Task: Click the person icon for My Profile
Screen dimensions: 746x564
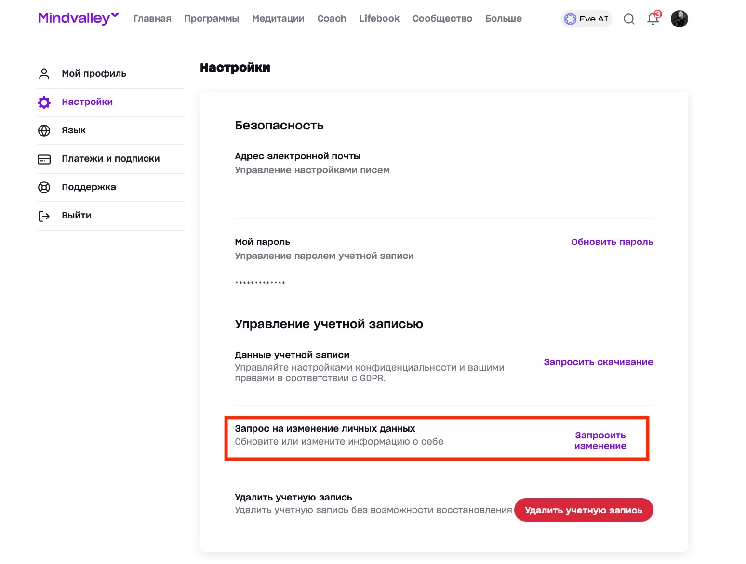Action: click(x=44, y=74)
